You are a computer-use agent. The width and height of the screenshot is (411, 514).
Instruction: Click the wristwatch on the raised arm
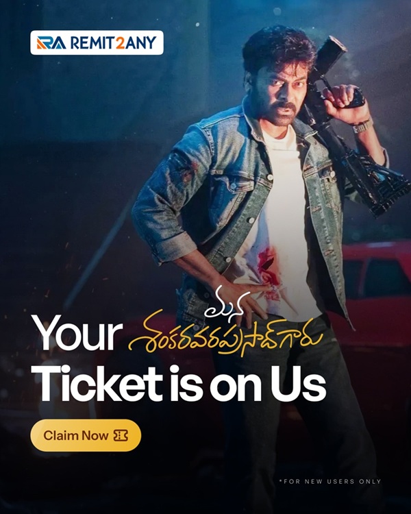(362, 126)
